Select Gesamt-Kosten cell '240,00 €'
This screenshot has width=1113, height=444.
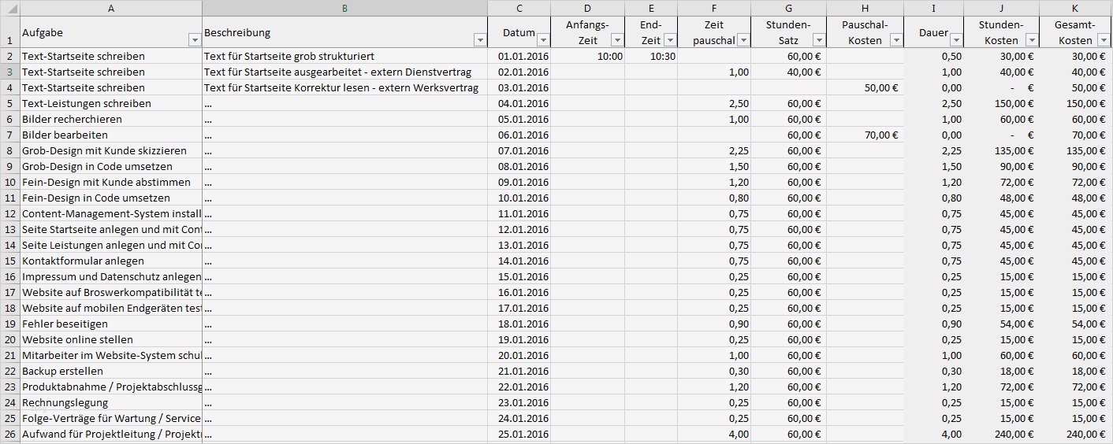1076,434
